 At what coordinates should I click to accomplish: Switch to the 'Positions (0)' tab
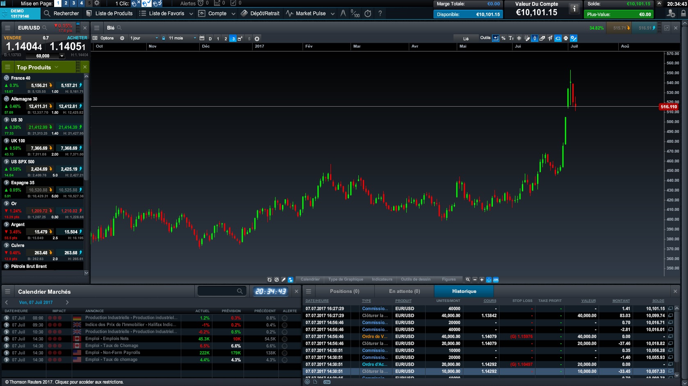[x=344, y=291]
